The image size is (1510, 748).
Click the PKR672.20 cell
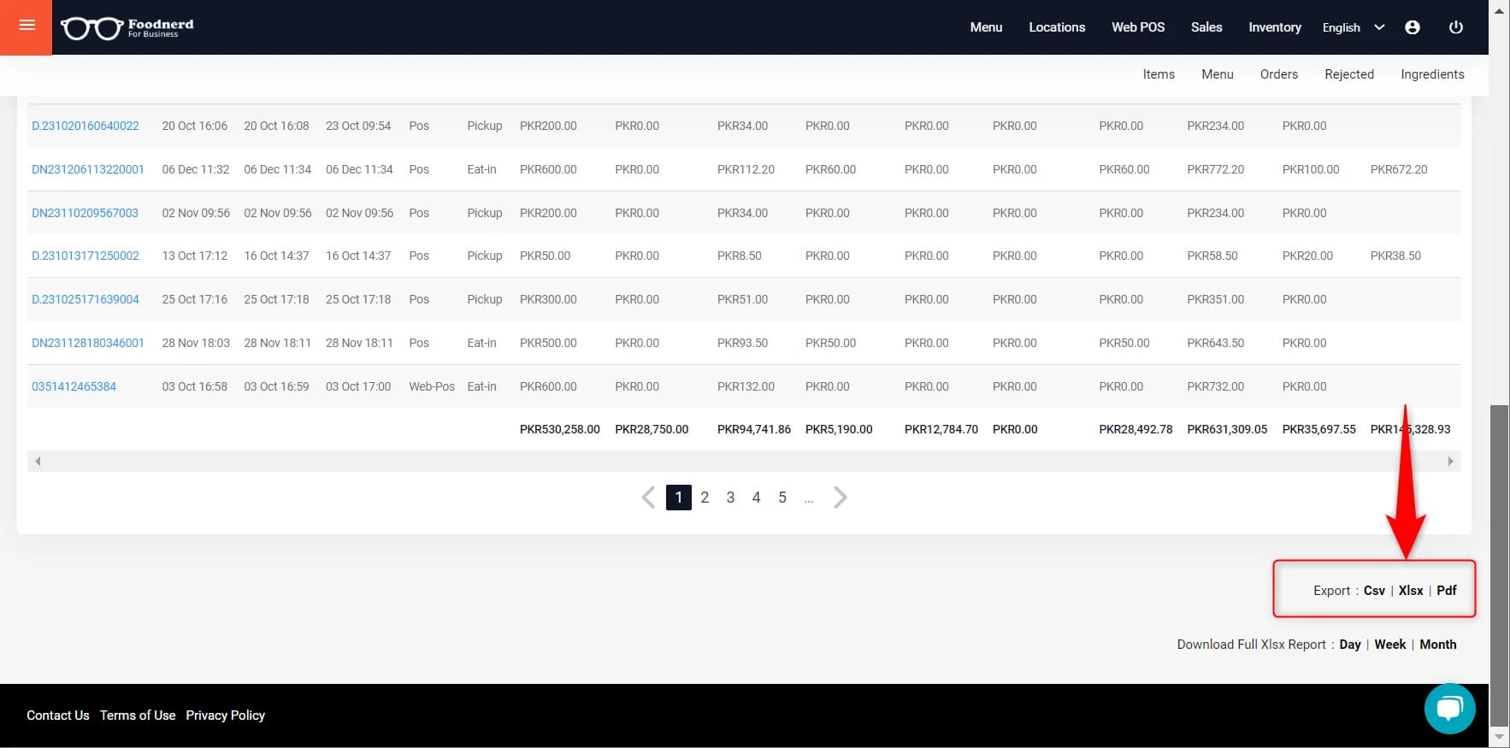pos(1399,169)
